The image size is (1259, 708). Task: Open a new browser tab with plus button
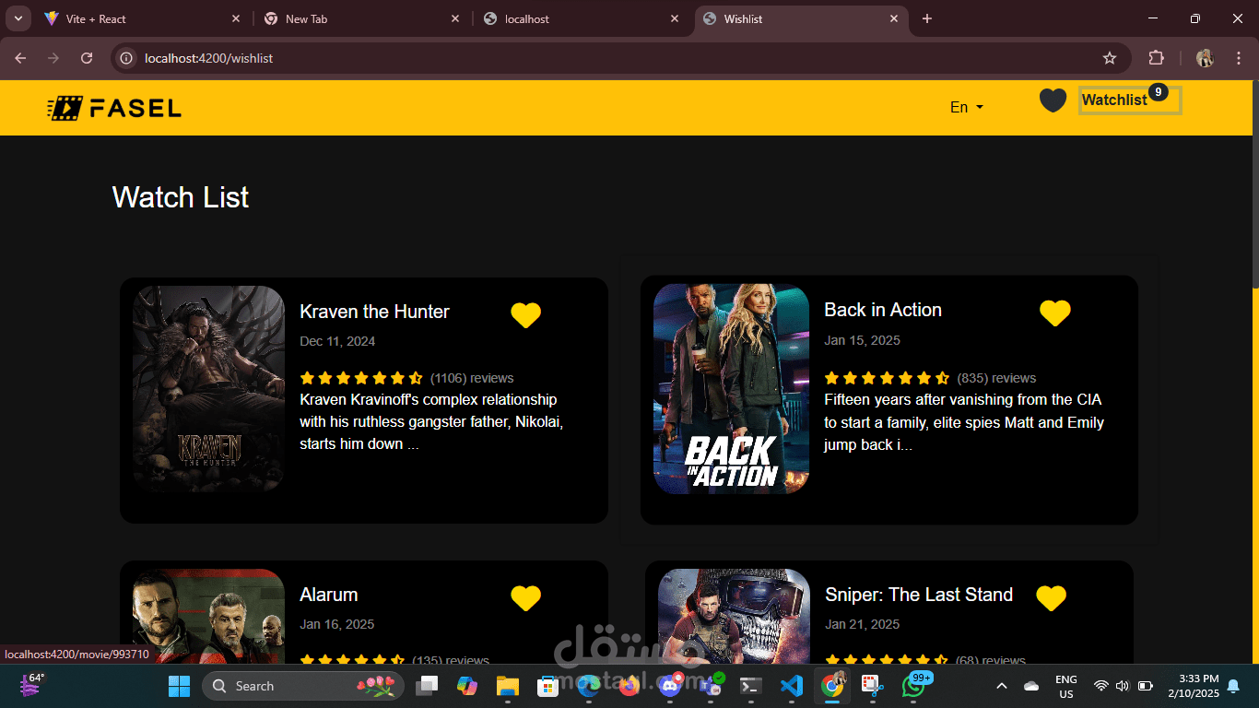pos(927,18)
